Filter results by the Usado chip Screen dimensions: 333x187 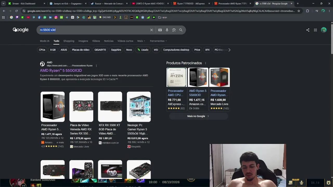pos(143,50)
